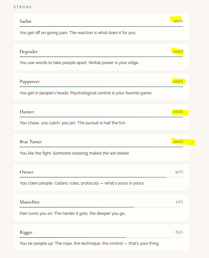Click the highlighted 100% next to Degrader
The width and height of the screenshot is (209, 258).
tap(178, 51)
